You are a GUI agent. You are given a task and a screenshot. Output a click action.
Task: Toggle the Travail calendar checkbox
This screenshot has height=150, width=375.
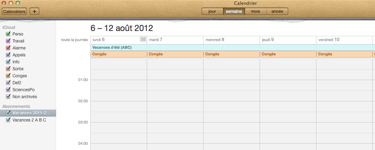(8, 41)
